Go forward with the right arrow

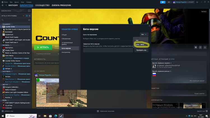tap(6, 5)
